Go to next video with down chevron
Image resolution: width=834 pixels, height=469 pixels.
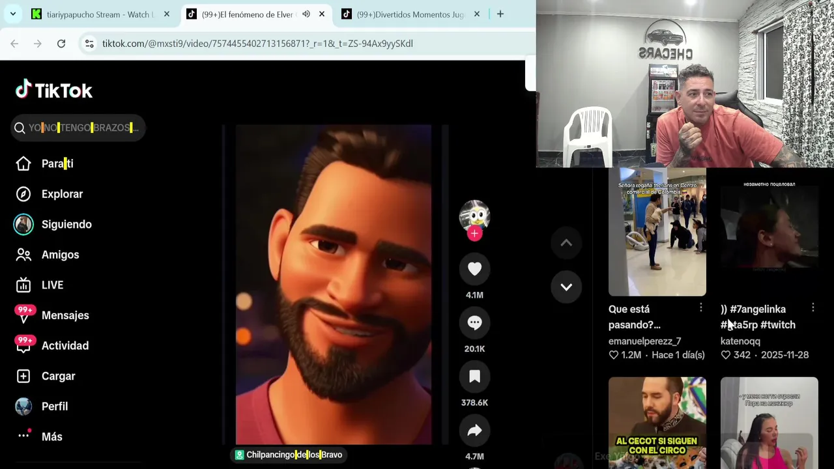pos(566,287)
